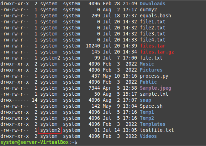Screen dimensions: 206x146
Task: Select the 145 size of files.tar.gz
Action: click(x=96, y=52)
